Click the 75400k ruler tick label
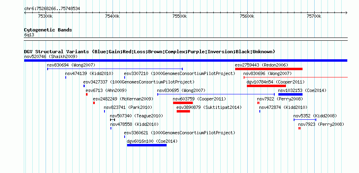Screen dimensions: 359x173 113,16
